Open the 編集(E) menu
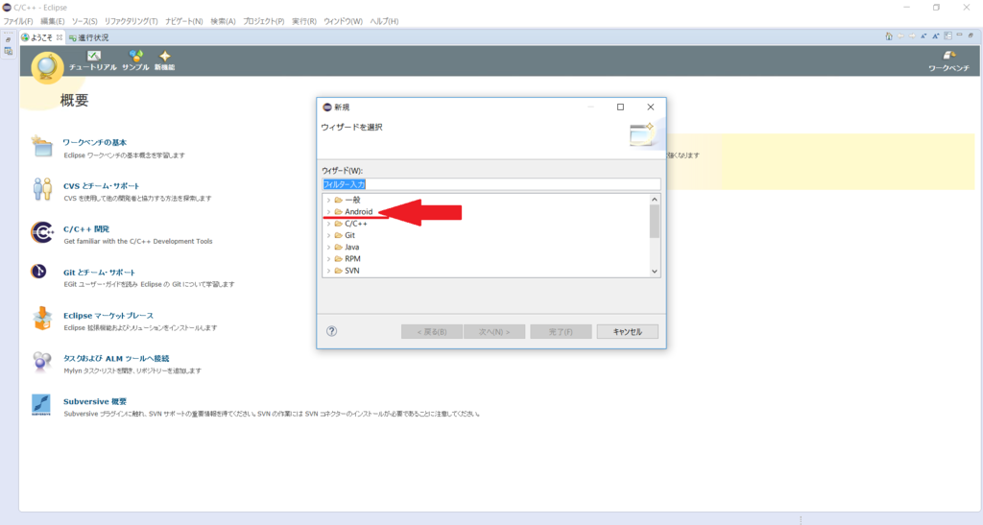This screenshot has width=983, height=525. [52, 21]
